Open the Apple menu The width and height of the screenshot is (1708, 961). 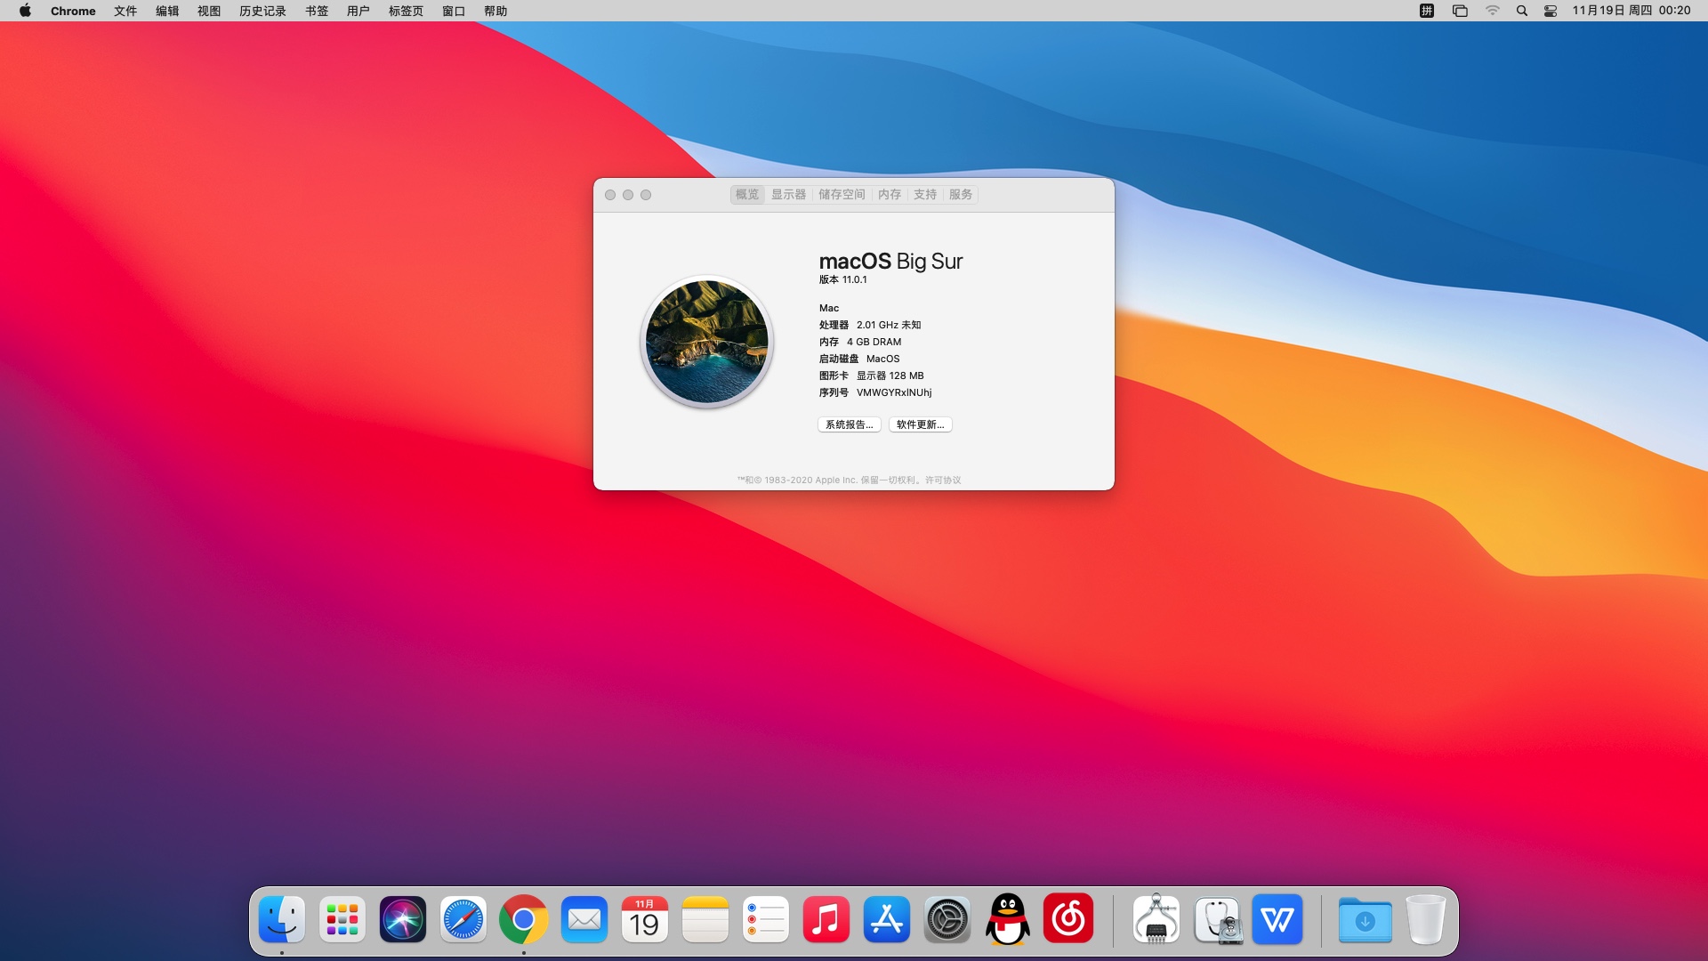tap(25, 11)
